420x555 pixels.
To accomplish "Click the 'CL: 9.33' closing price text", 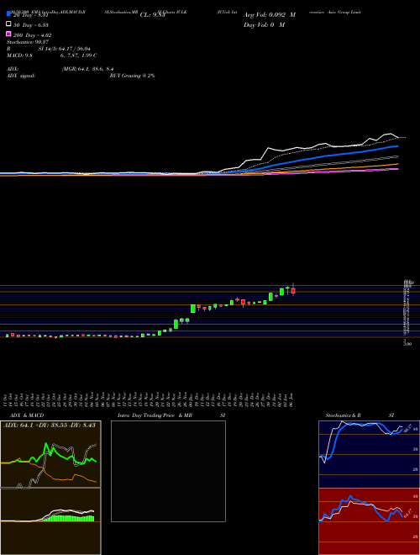I will [153, 15].
